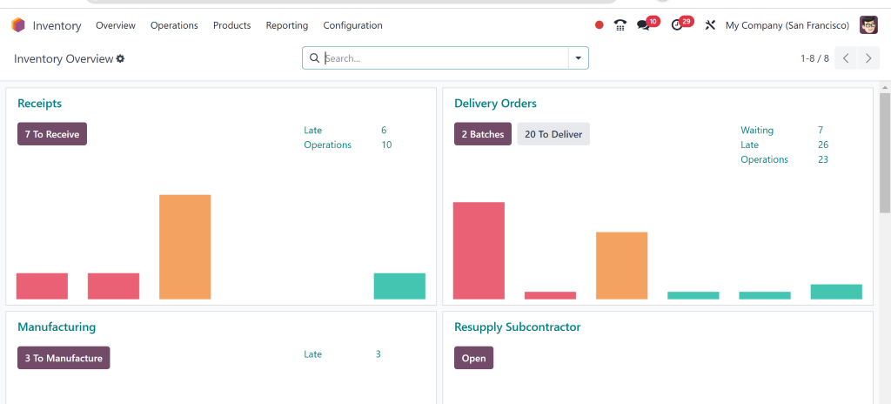891x404 pixels.
Task: Click the Late link in Delivery Orders
Action: pos(749,145)
